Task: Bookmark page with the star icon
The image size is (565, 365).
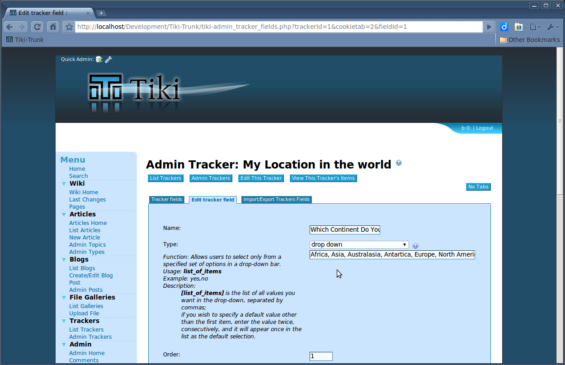Action: point(69,27)
